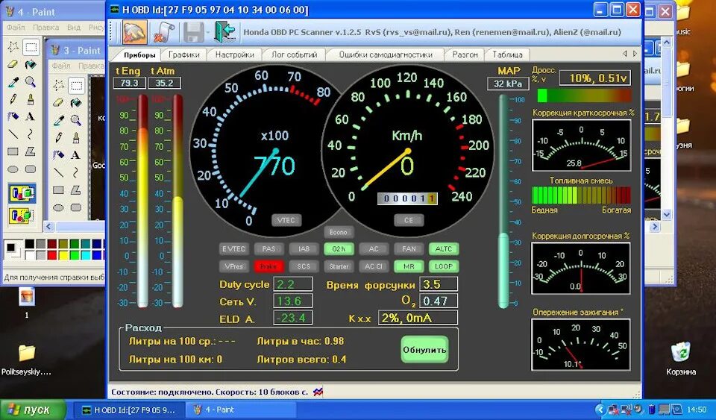
Task: Open the Графики tab
Action: point(184,54)
